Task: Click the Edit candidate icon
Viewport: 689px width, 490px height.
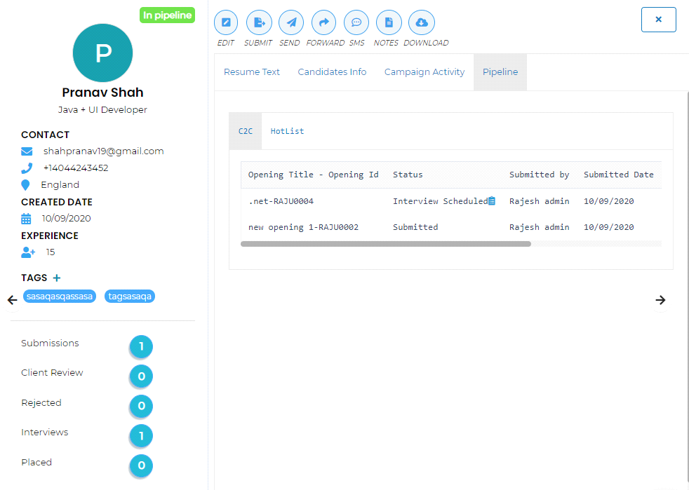Action: [x=226, y=22]
